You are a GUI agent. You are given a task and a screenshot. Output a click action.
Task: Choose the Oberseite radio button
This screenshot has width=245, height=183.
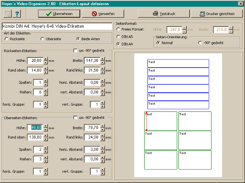(42, 39)
